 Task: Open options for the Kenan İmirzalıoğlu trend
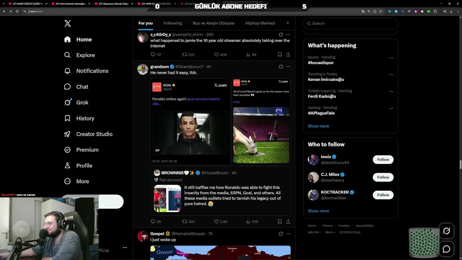pos(391,75)
